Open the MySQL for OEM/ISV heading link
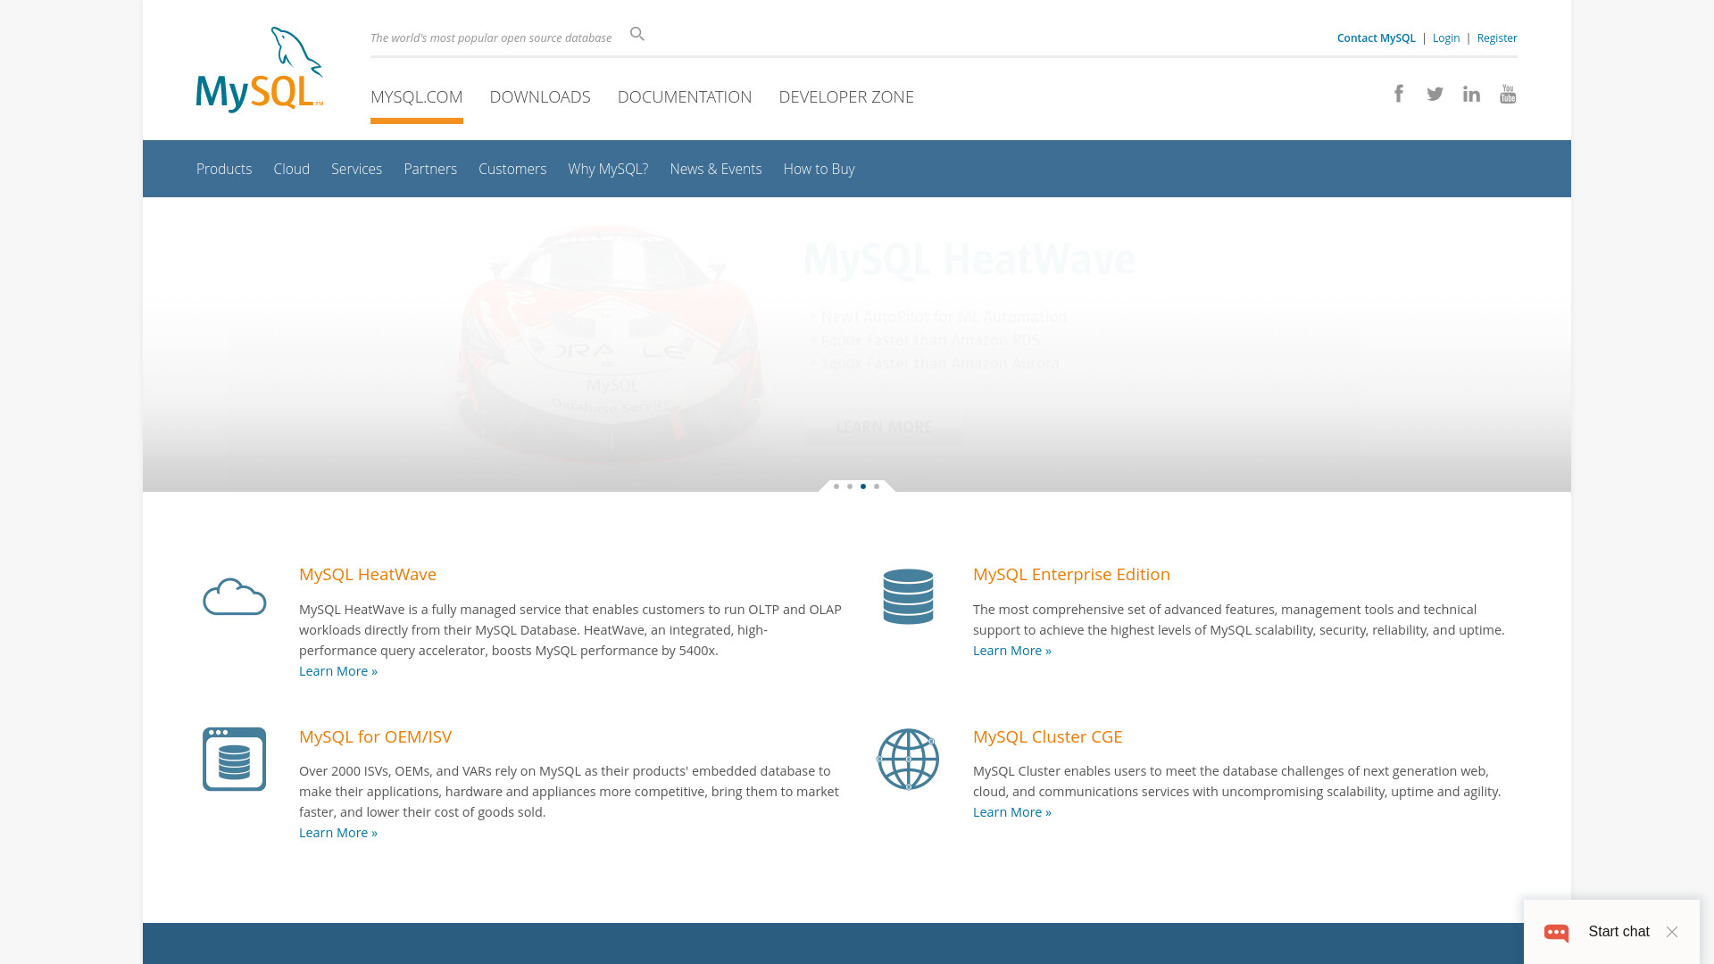 tap(375, 736)
